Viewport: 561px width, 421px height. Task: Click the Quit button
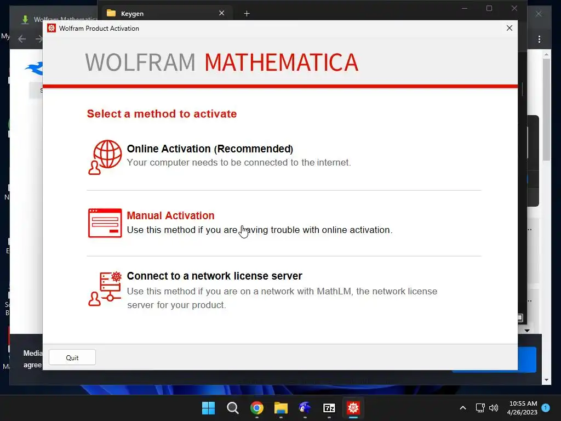pos(72,357)
